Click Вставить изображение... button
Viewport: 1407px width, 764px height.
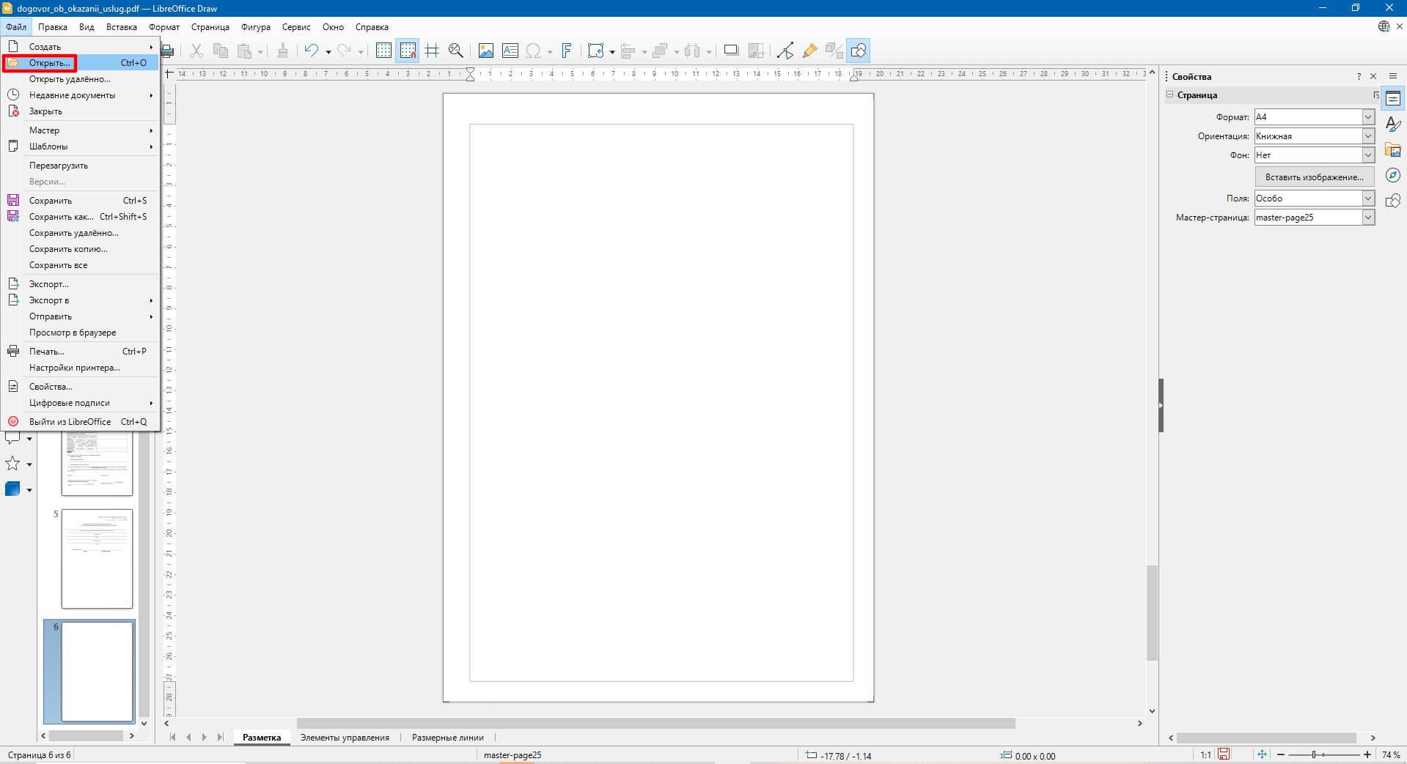coord(1314,177)
